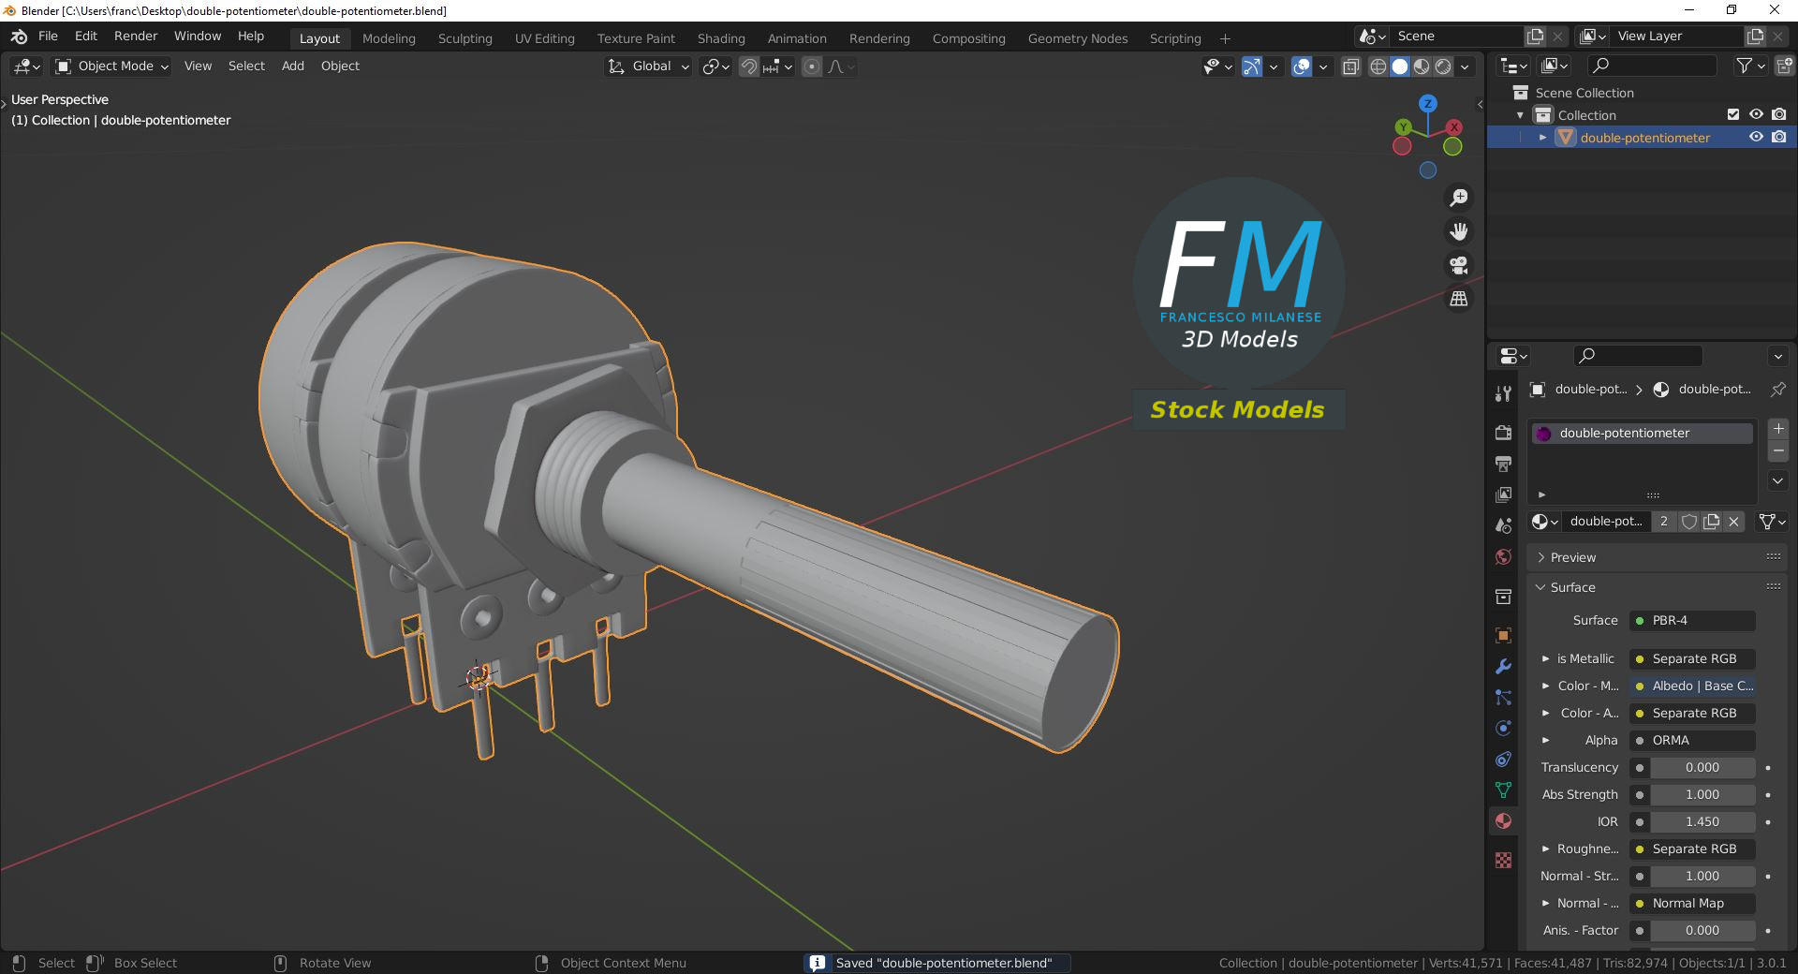The height and width of the screenshot is (974, 1798).
Task: Open the Modifier properties tab
Action: click(1503, 666)
